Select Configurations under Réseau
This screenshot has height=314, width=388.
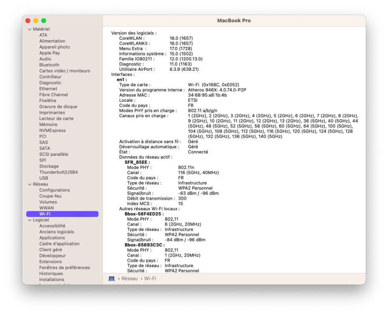(x=54, y=190)
